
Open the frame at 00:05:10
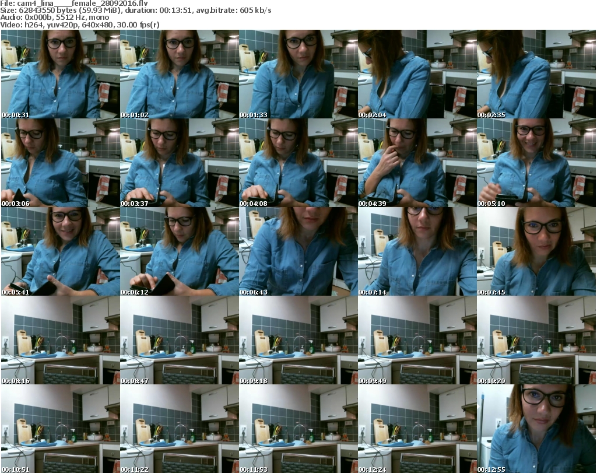[536, 163]
